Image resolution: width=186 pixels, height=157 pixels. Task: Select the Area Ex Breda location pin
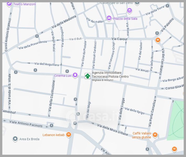point(15,139)
